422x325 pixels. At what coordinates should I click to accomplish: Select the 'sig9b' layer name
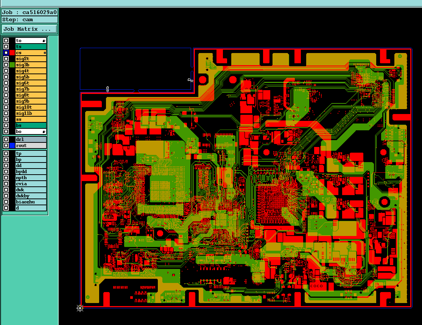31,101
